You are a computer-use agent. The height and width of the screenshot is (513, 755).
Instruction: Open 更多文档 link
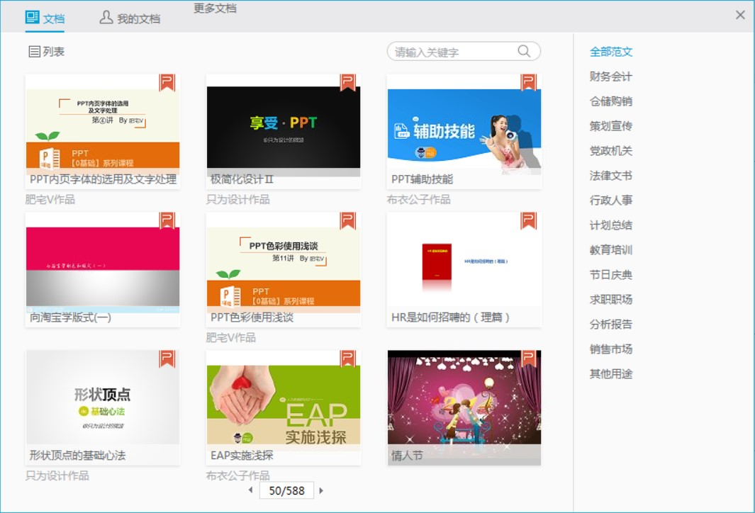pos(215,9)
